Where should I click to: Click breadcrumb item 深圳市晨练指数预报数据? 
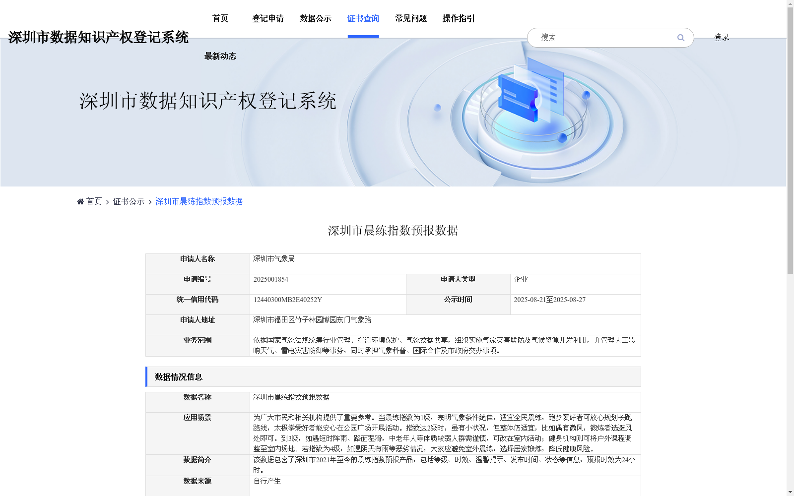point(199,201)
